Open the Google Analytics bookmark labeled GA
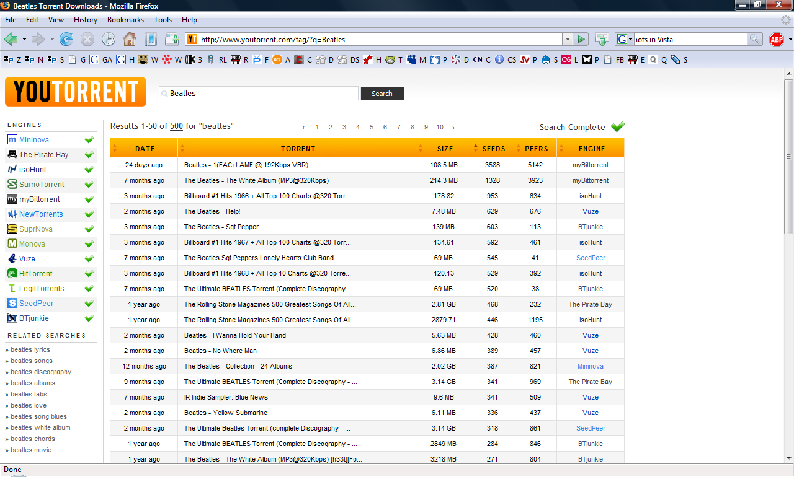Image resolution: width=794 pixels, height=477 pixels. click(101, 59)
